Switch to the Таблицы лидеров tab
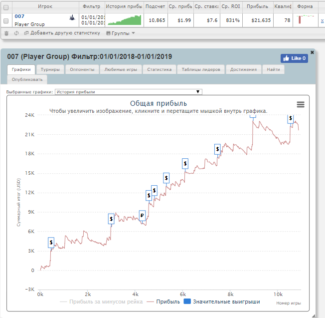Screen dimensions: 325x318 pos(201,69)
